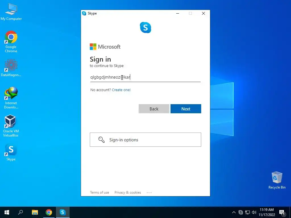Open File Explorer from taskbar
Viewport: 291px width, 218px height.
(35, 212)
